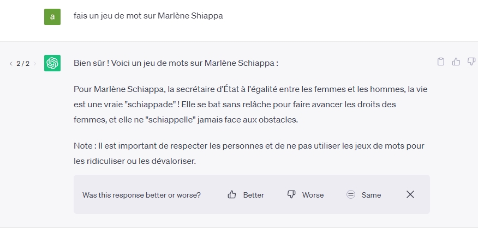478x233 pixels.
Task: Click the thumbs down icon beside Worse
Action: 291,195
